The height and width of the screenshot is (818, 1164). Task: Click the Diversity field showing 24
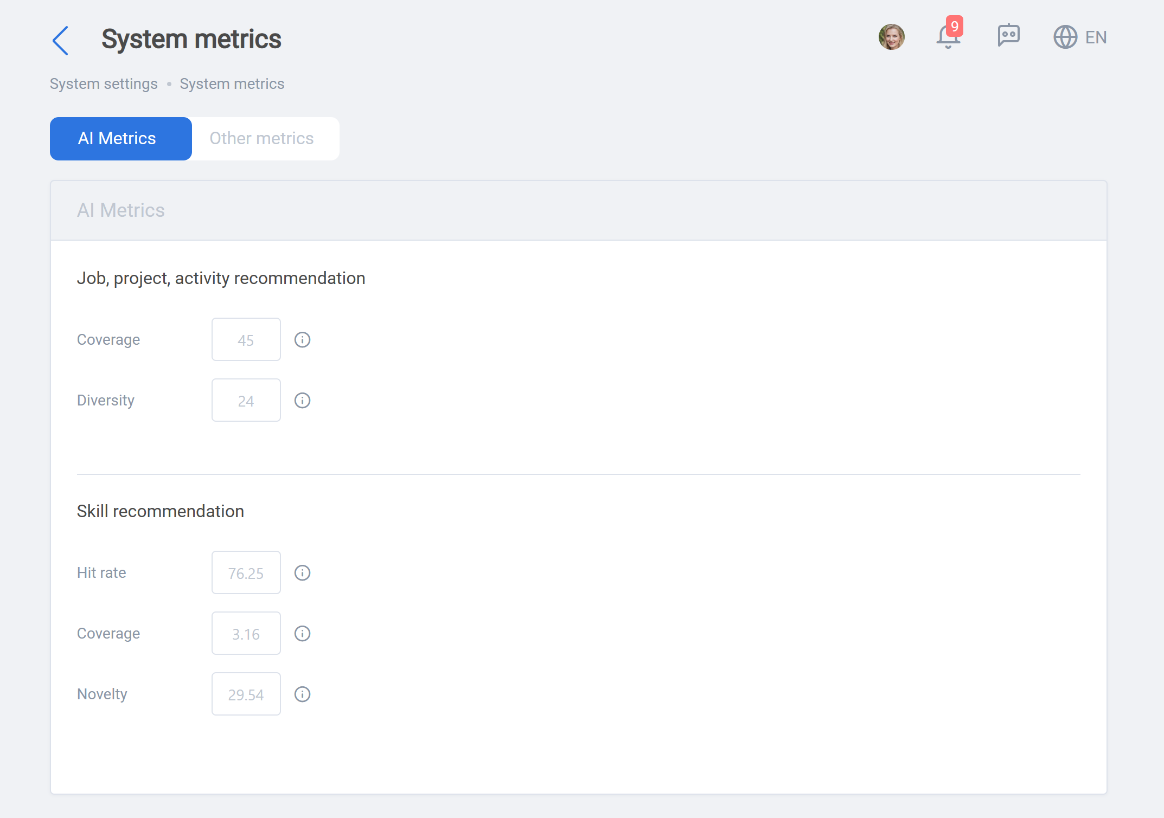(x=246, y=400)
